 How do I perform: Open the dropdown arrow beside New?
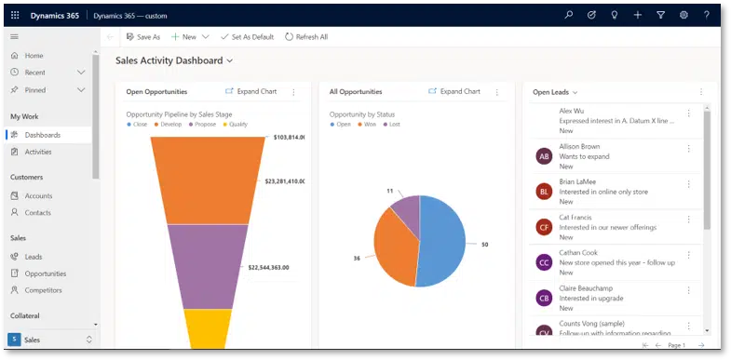point(205,37)
